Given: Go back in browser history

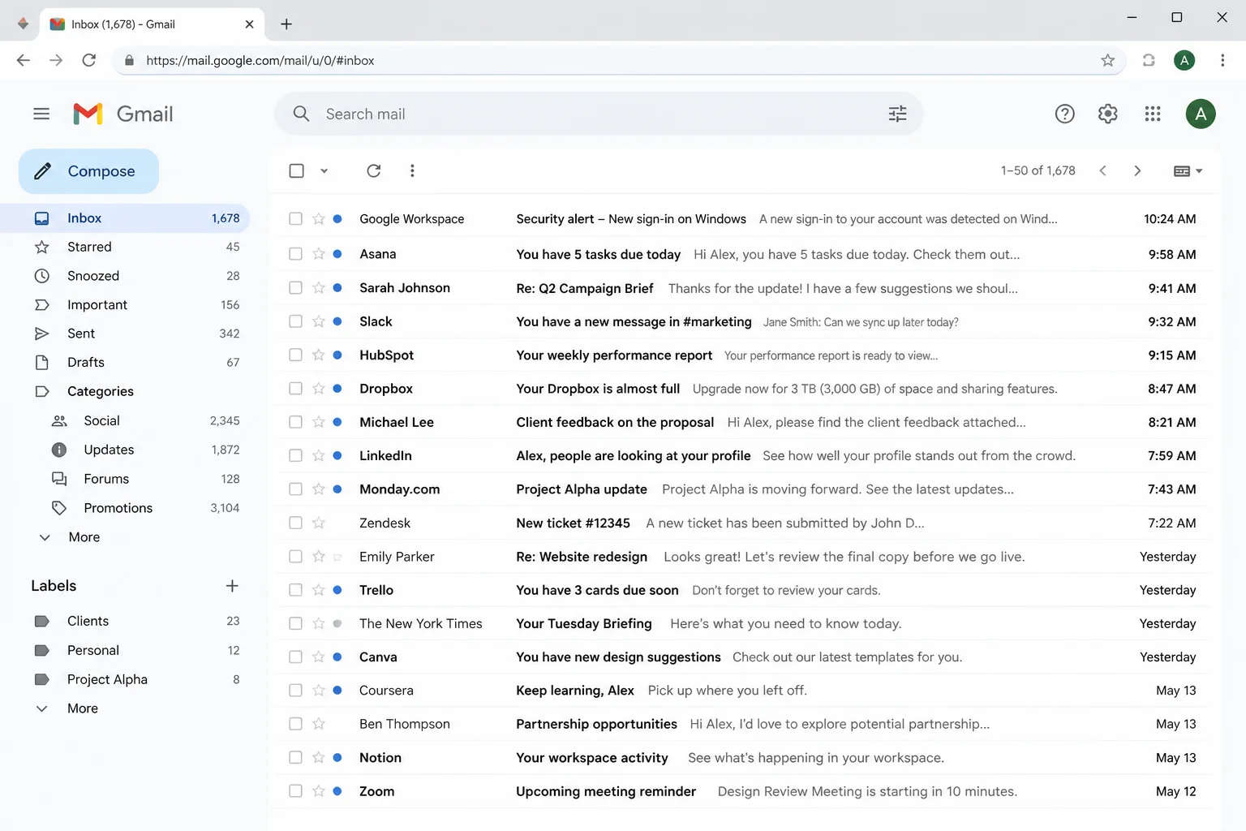Looking at the screenshot, I should point(24,60).
